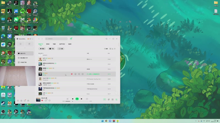Click the 播放 play-all button

click(x=42, y=49)
